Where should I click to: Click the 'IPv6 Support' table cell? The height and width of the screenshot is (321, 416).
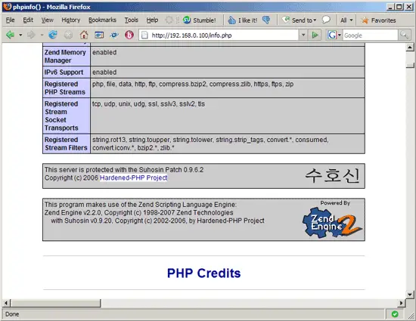coord(67,72)
